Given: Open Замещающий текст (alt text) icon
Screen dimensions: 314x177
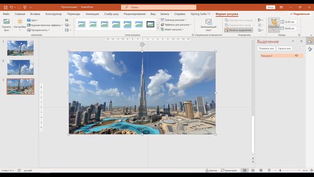Looking at the screenshot, I should pyautogui.click(x=209, y=22).
